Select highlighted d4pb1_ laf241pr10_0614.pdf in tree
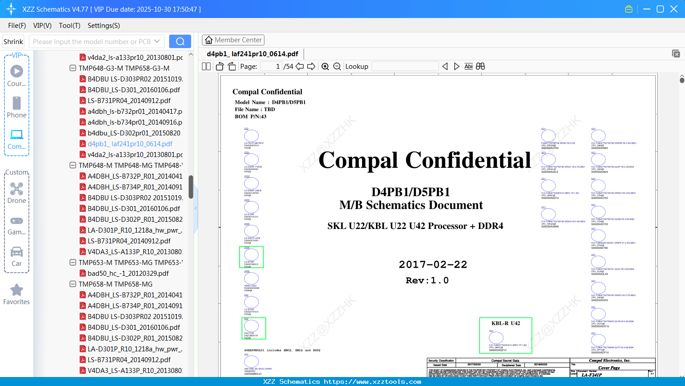The image size is (685, 386). click(126, 144)
